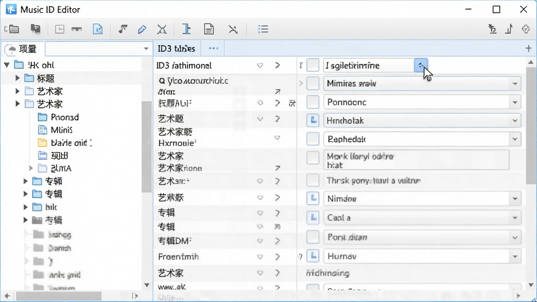Screen dimensions: 537x302
Task: Click chevron in 艺术题 row
Action: (277, 119)
